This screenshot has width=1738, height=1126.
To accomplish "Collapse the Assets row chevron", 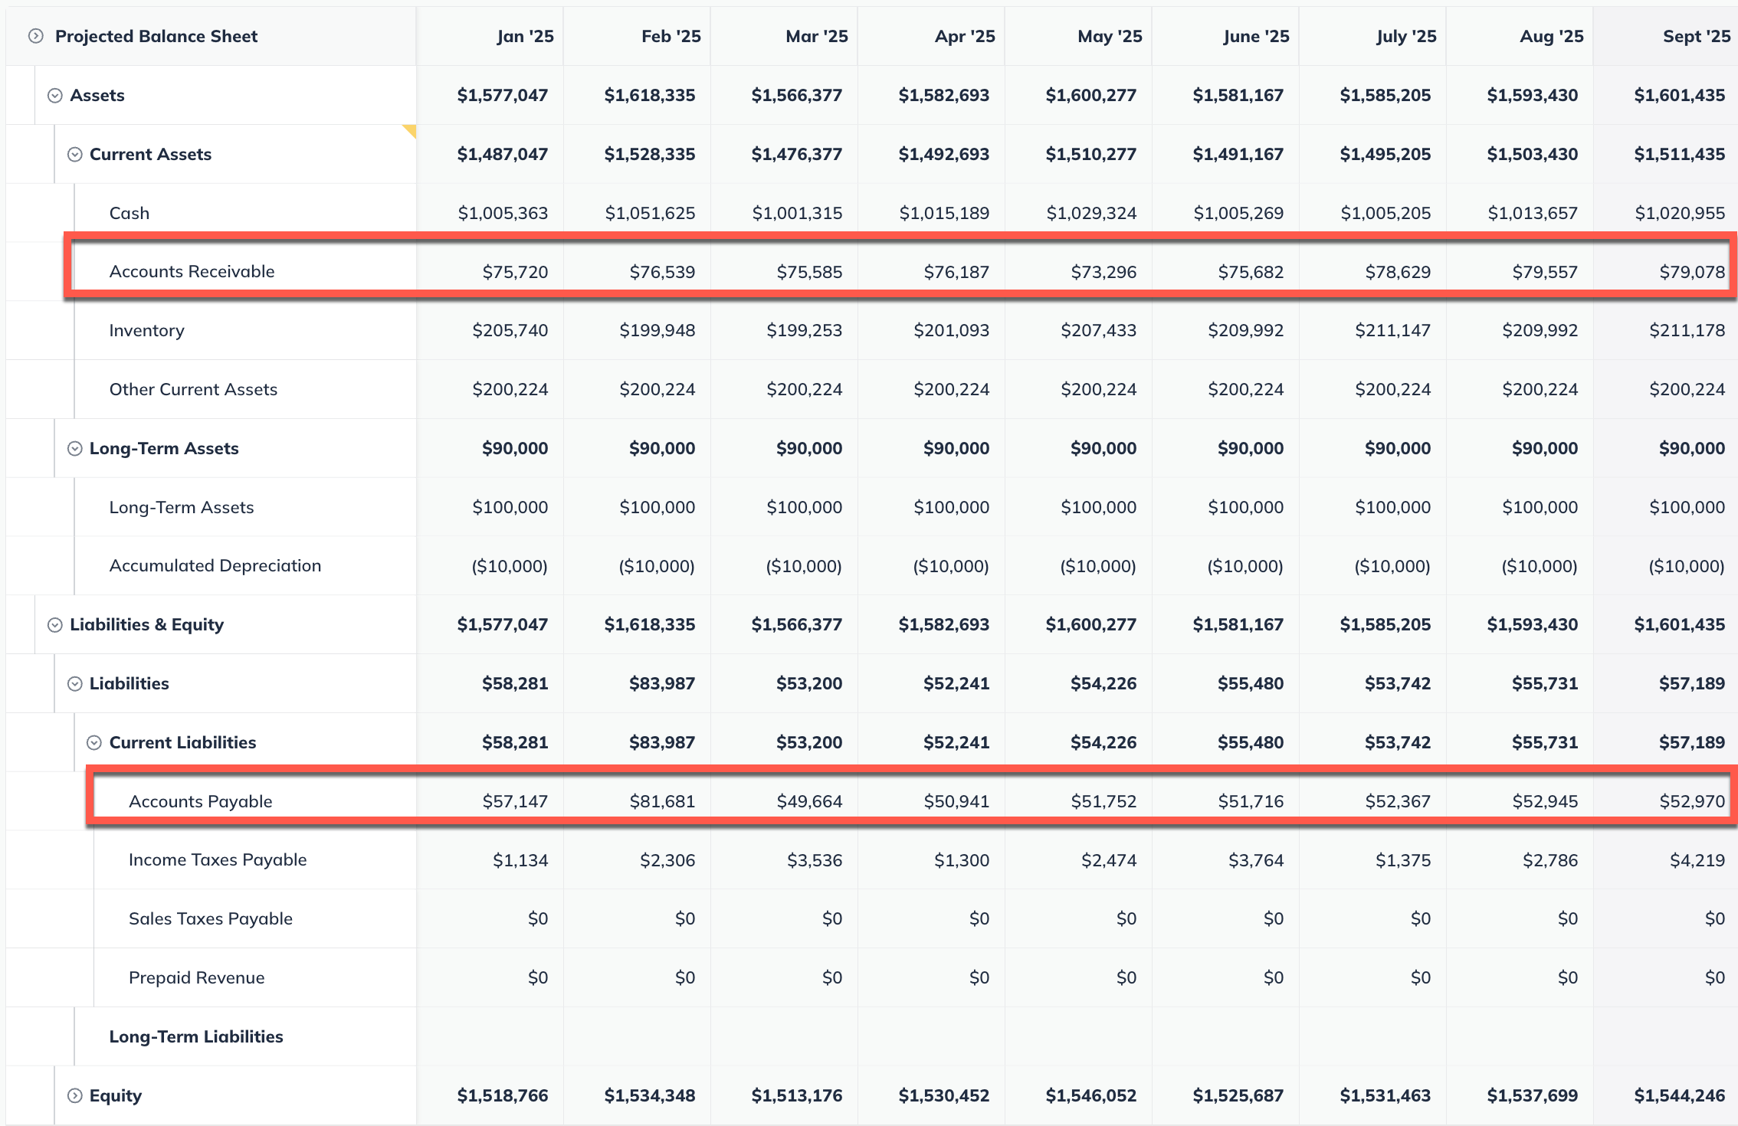I will click(55, 96).
